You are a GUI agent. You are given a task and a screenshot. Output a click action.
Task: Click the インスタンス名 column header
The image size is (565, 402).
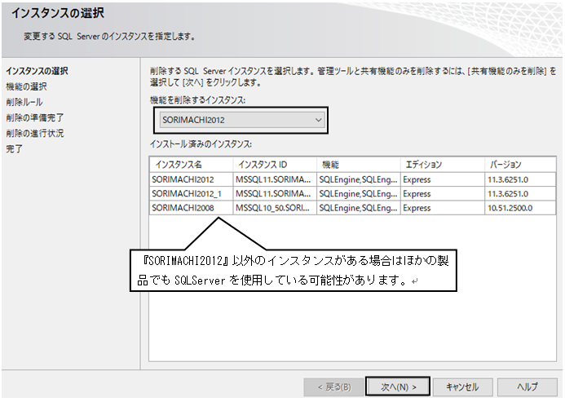coord(192,165)
